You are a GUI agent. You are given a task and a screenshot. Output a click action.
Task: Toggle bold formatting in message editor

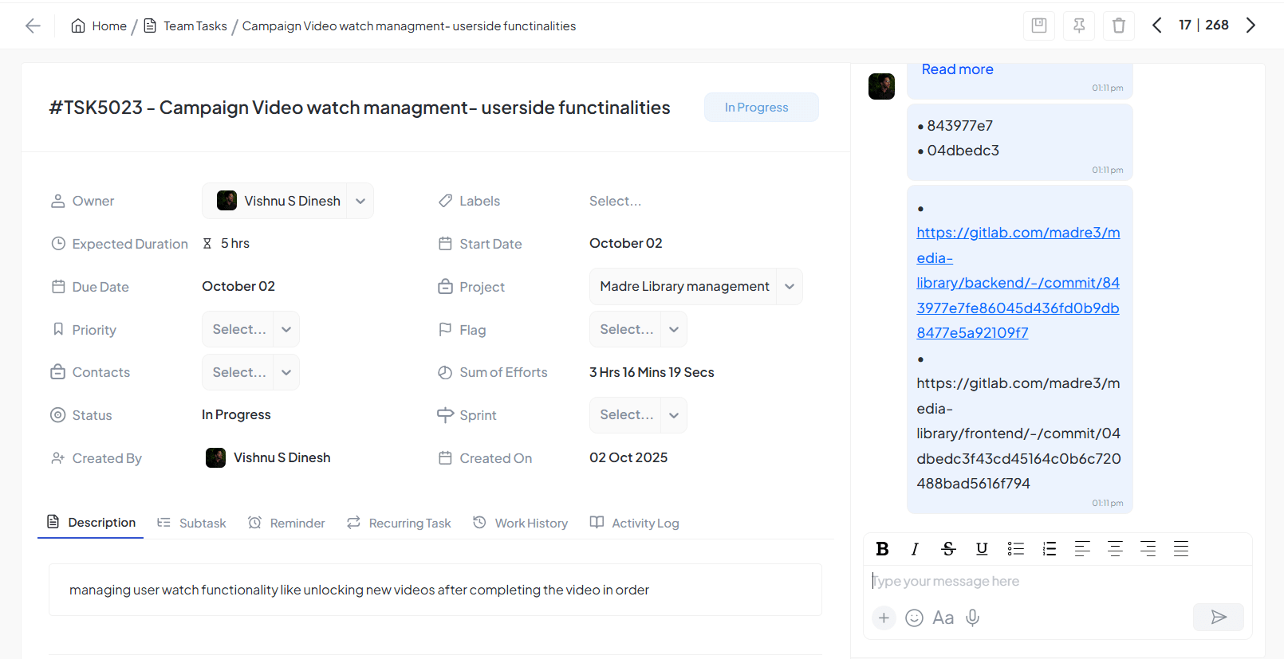[x=882, y=548]
